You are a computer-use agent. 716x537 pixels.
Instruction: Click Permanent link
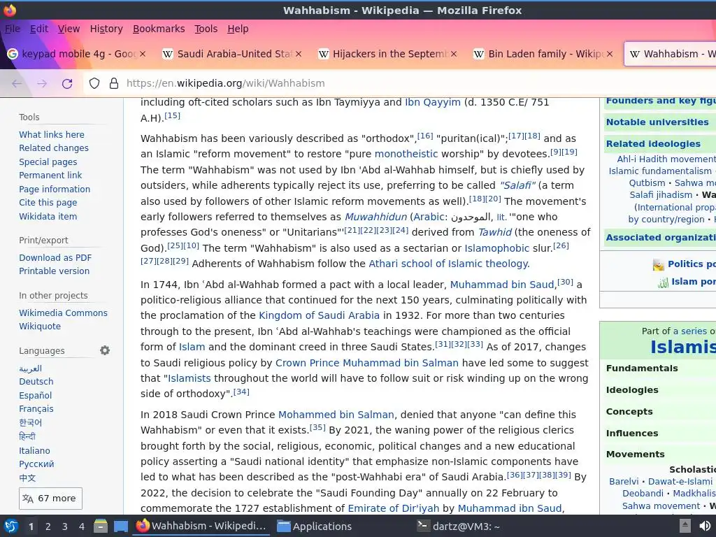[x=50, y=176]
